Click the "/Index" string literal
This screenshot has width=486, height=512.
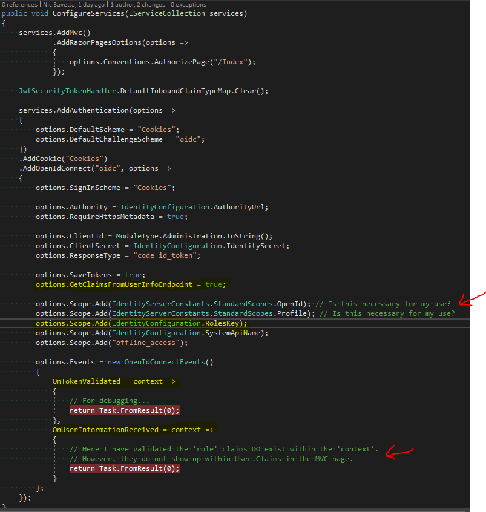click(232, 62)
